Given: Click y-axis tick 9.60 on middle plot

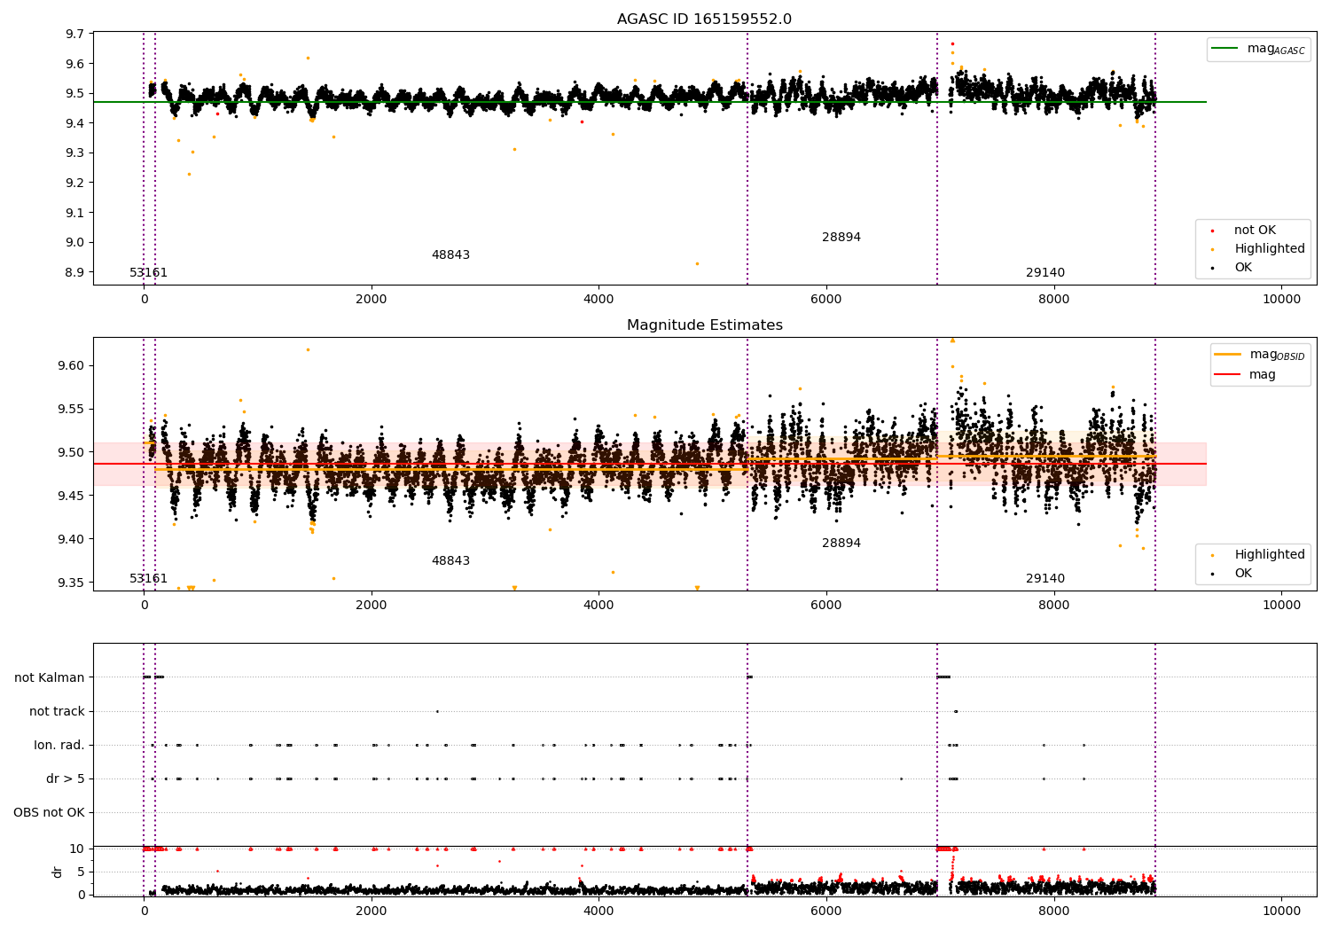Looking at the screenshot, I should pos(71,366).
